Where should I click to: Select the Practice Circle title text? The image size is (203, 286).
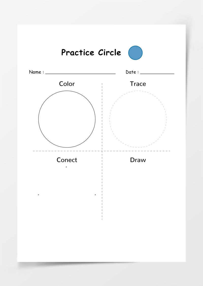(91, 52)
